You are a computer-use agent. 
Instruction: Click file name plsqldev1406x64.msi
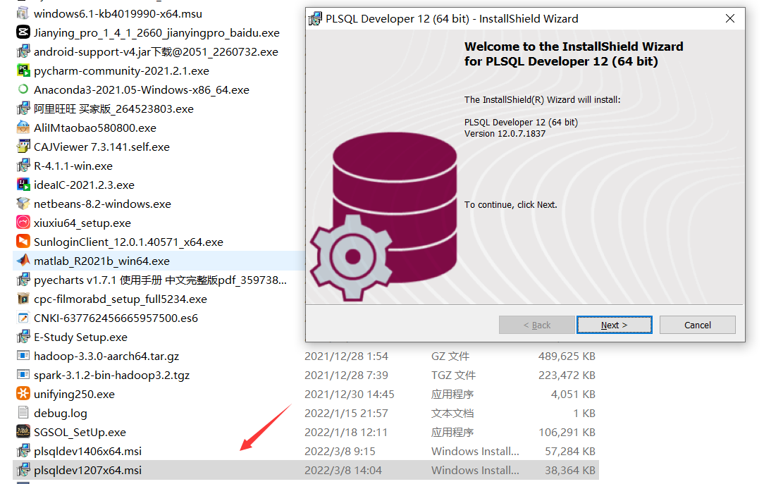coord(87,451)
